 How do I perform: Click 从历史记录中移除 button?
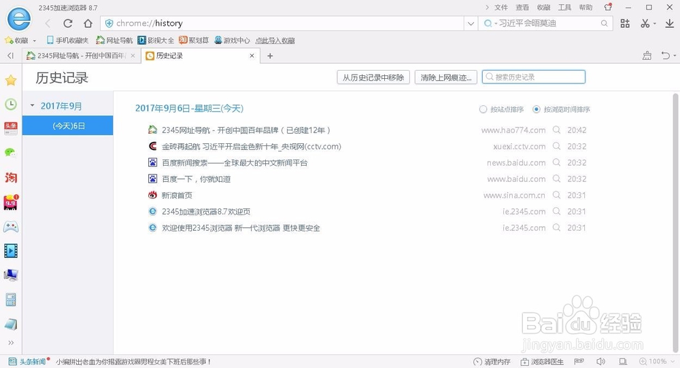(x=373, y=77)
